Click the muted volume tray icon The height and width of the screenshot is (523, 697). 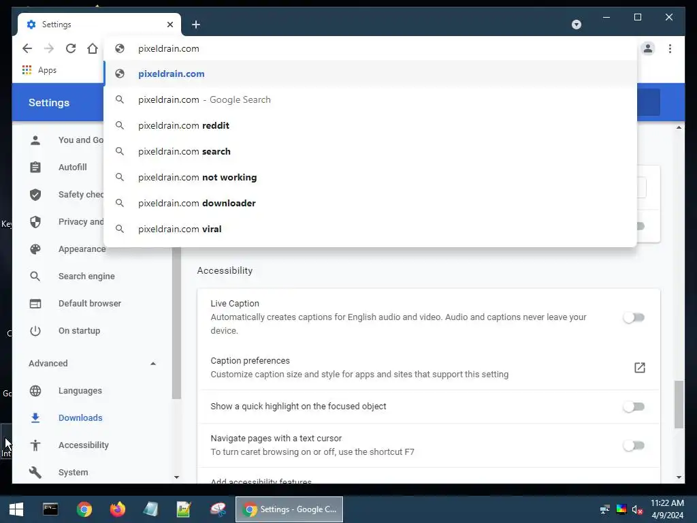point(637,509)
